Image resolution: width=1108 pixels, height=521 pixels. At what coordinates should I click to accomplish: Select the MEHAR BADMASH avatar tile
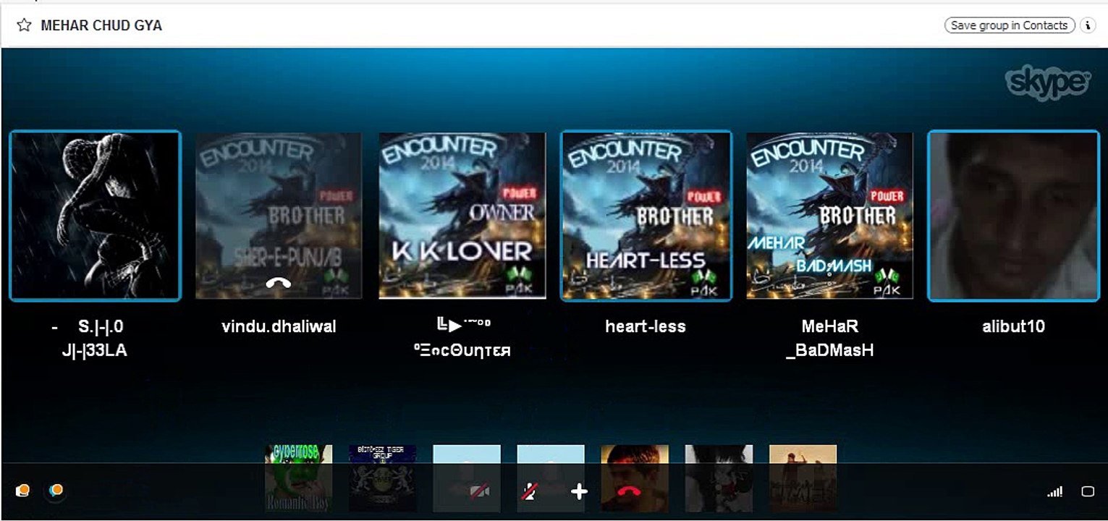pos(830,216)
